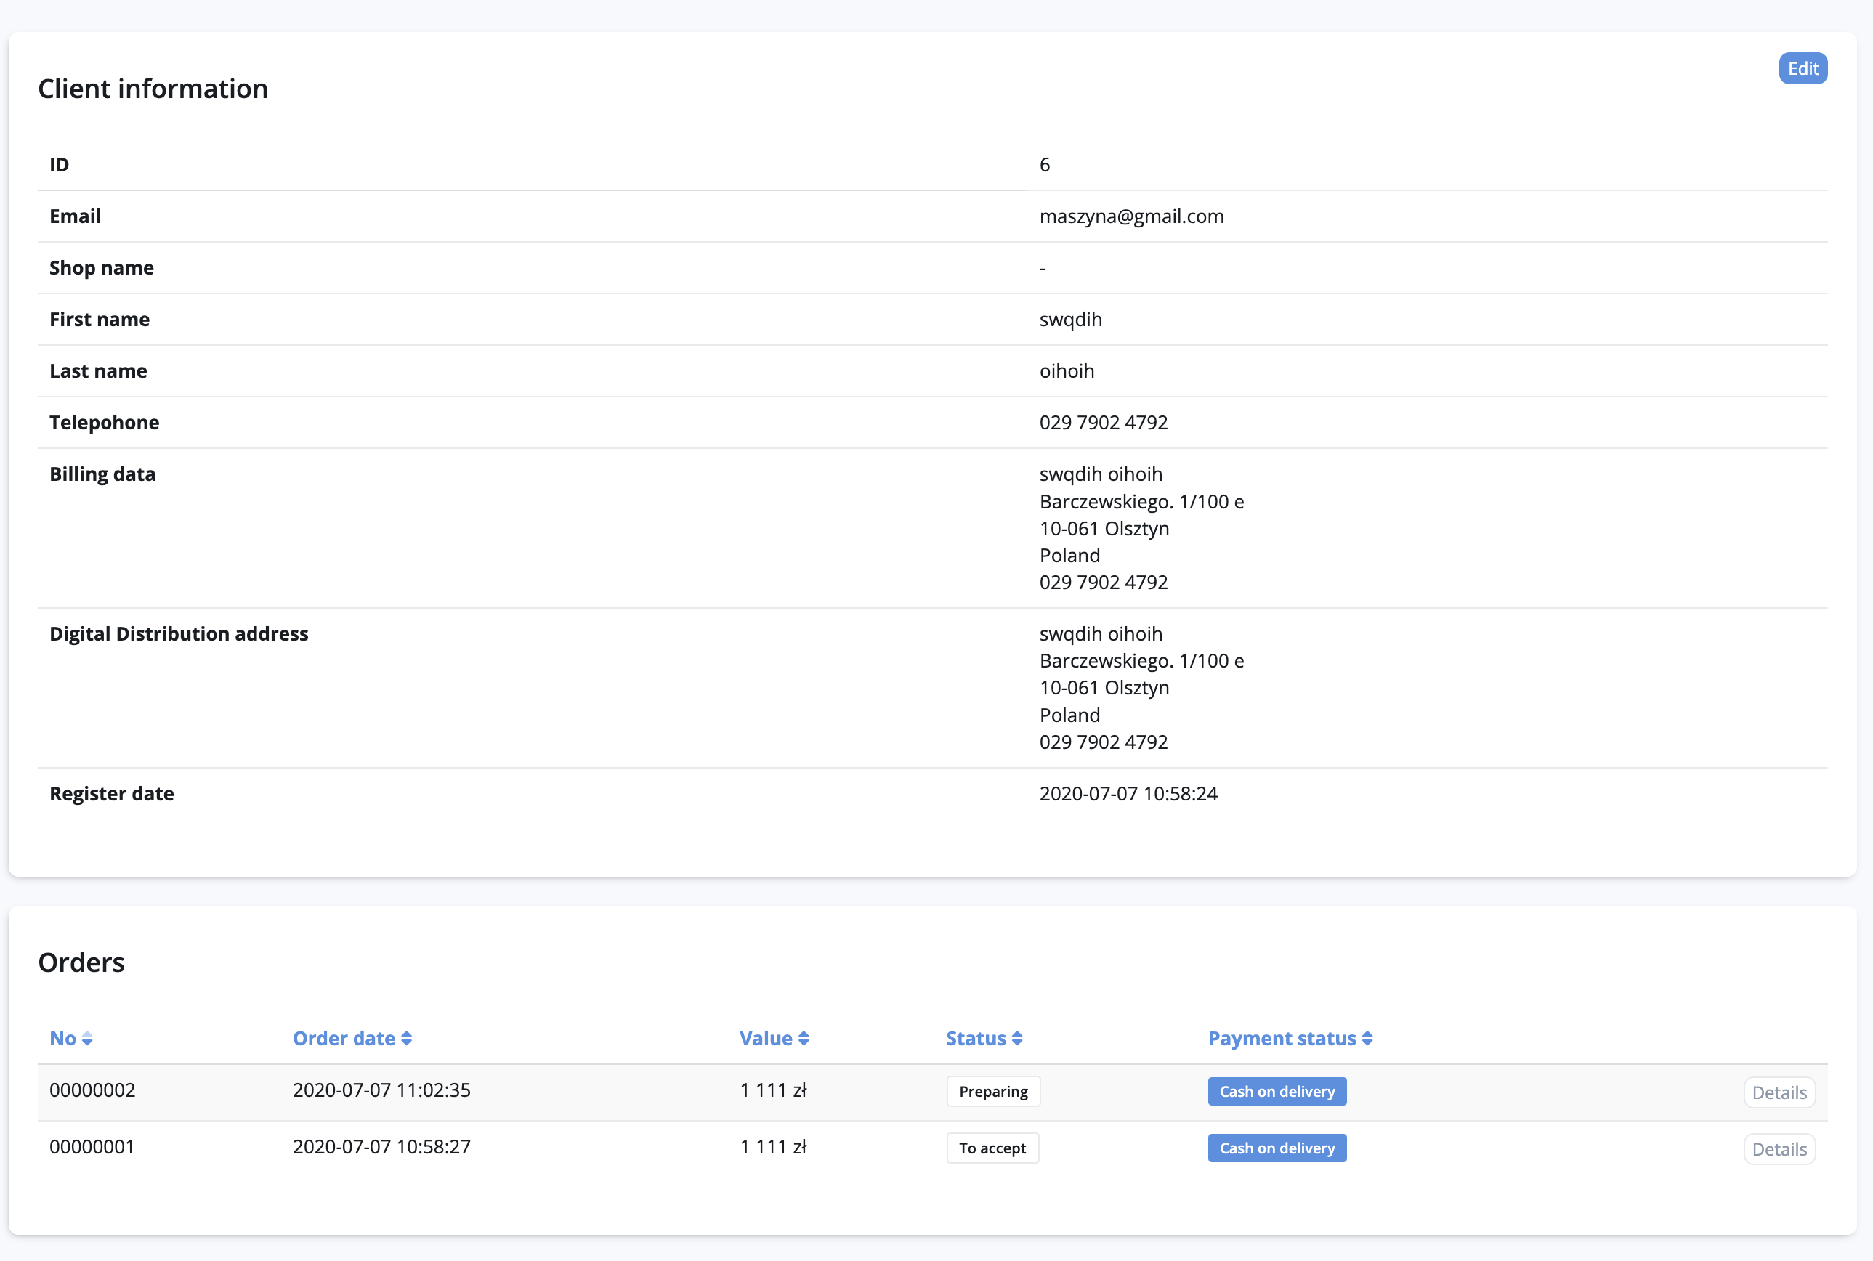
Task: Click the Preparing status badge
Action: tap(993, 1091)
